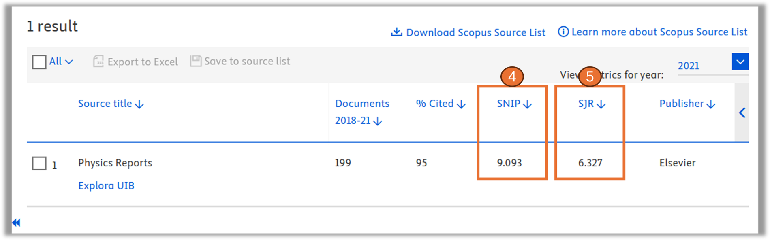Click the sort arrow next to SJR
Screen dimensions: 770x240
601,104
